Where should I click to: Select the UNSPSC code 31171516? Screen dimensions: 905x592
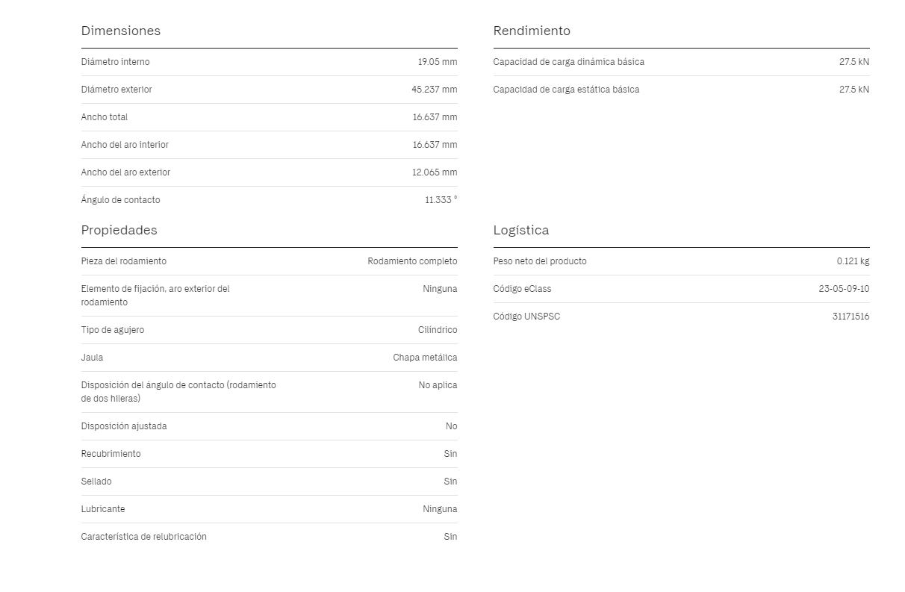[850, 317]
